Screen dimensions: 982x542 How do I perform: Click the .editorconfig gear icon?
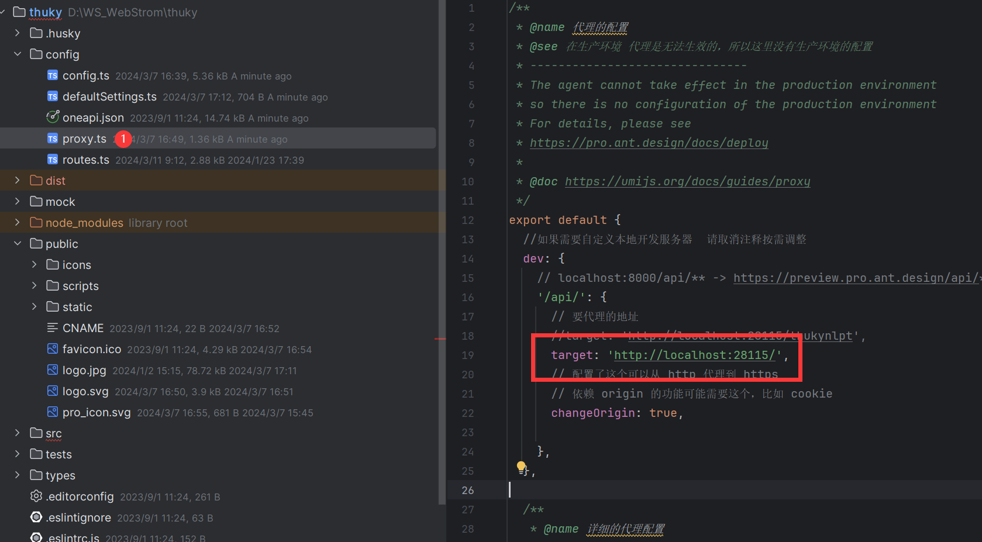[x=36, y=496]
